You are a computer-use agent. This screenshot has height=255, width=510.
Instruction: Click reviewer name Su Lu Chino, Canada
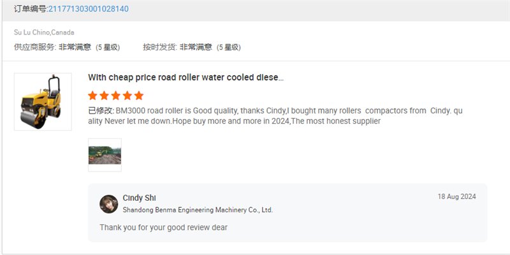[x=44, y=33]
